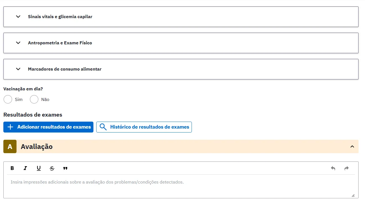The height and width of the screenshot is (200, 365).
Task: Click the text area resize handle
Action: pos(353,196)
